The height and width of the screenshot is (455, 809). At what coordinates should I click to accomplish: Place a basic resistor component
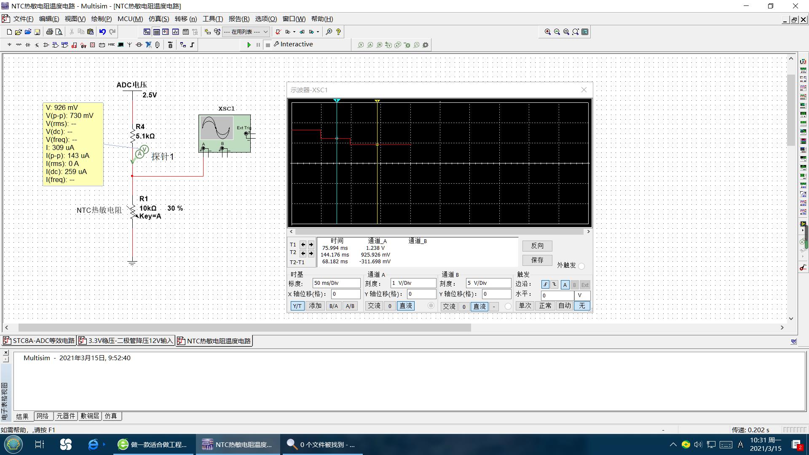[x=19, y=45]
